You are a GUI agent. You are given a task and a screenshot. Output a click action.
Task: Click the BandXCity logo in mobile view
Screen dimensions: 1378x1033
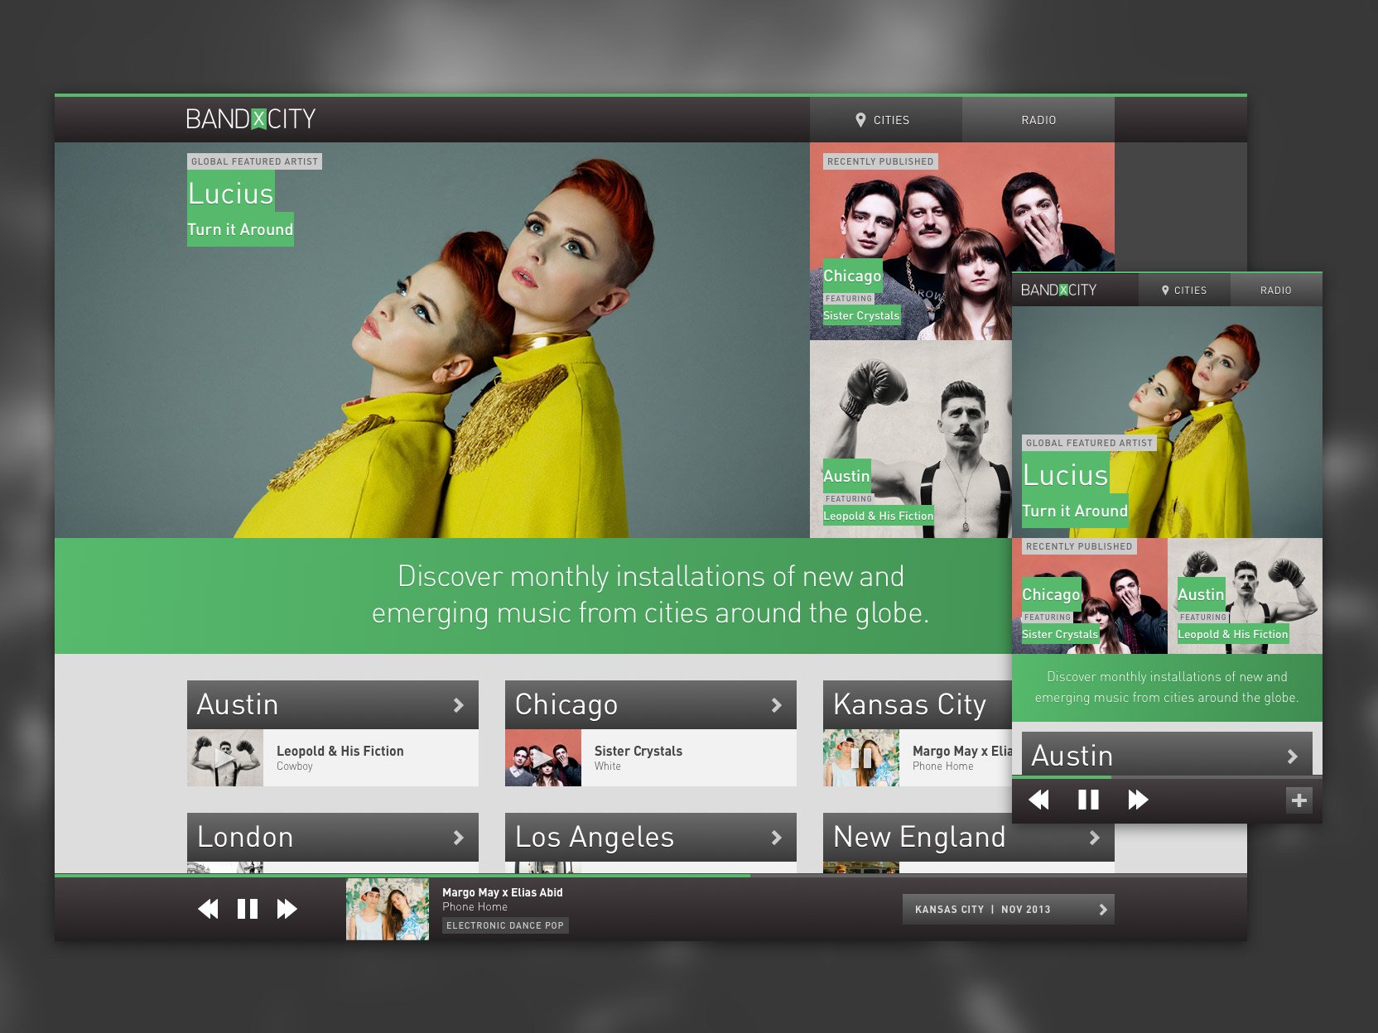pos(1058,291)
